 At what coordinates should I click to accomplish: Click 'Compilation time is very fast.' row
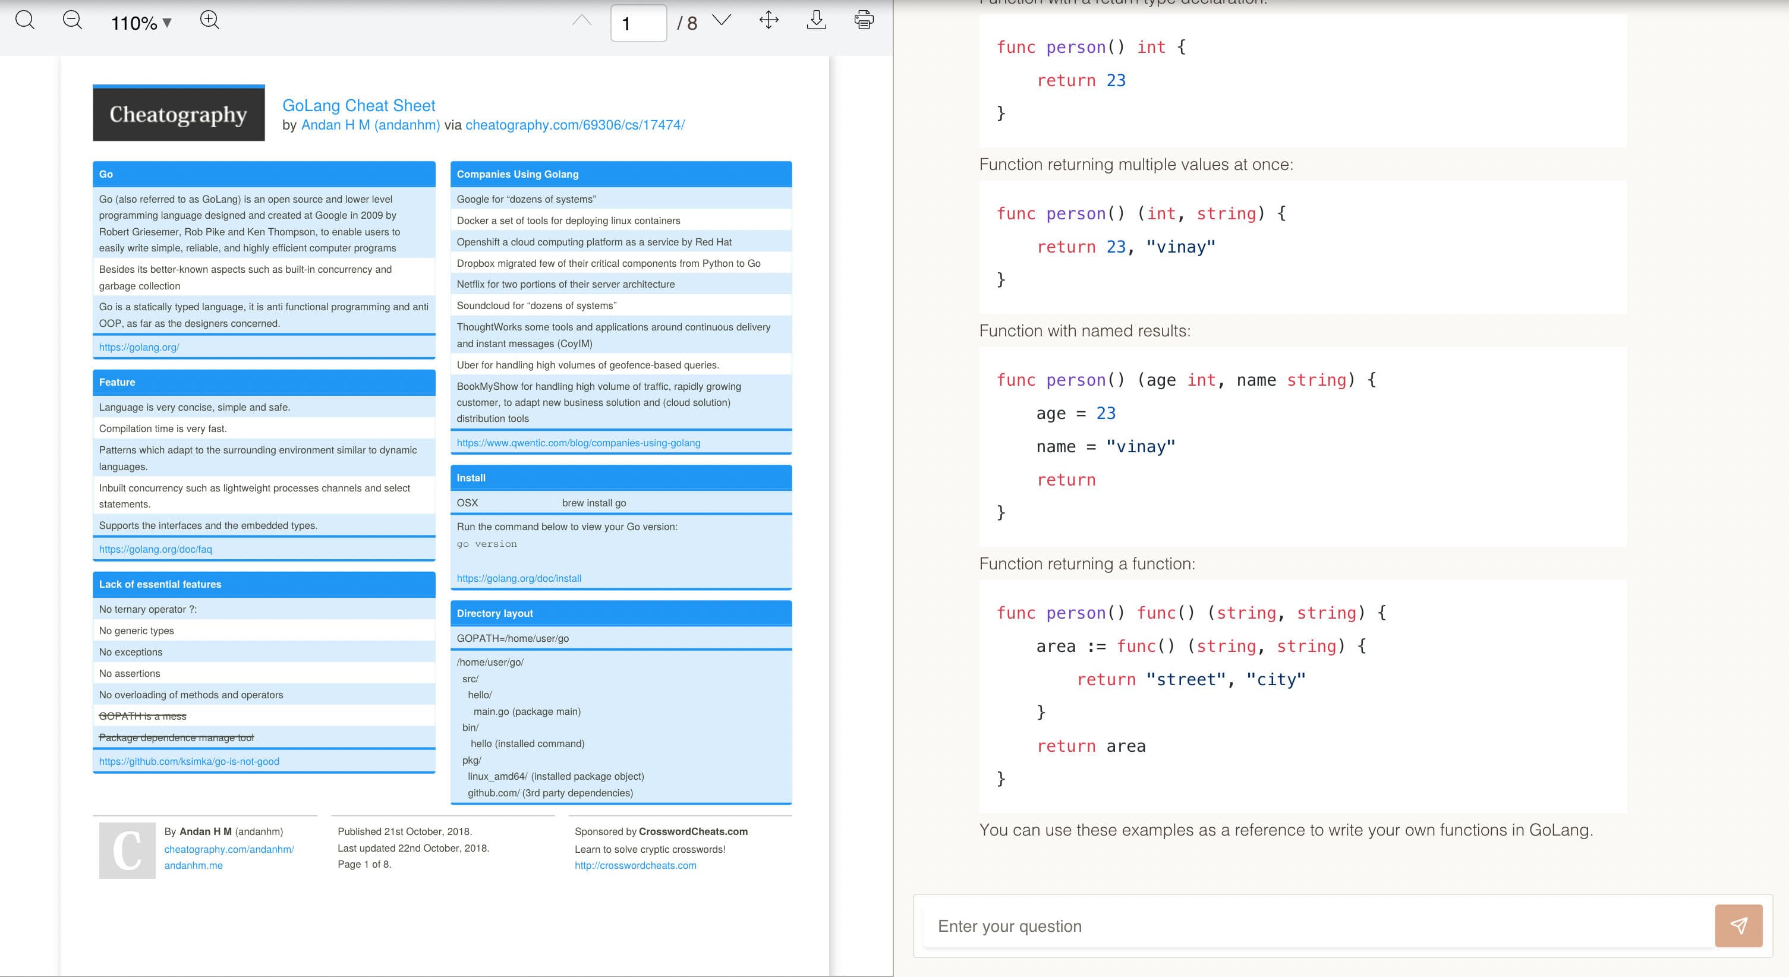tap(264, 428)
